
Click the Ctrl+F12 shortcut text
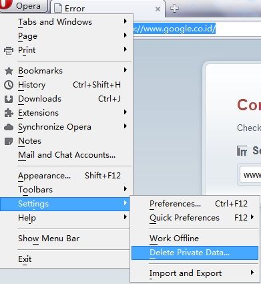click(x=231, y=204)
